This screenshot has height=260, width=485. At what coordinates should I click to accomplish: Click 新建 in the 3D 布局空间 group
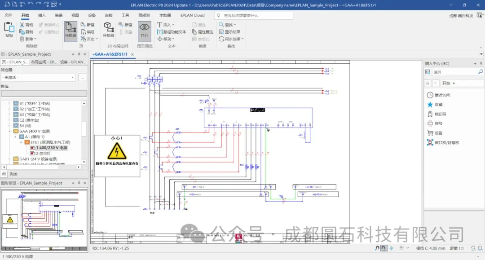point(125,25)
